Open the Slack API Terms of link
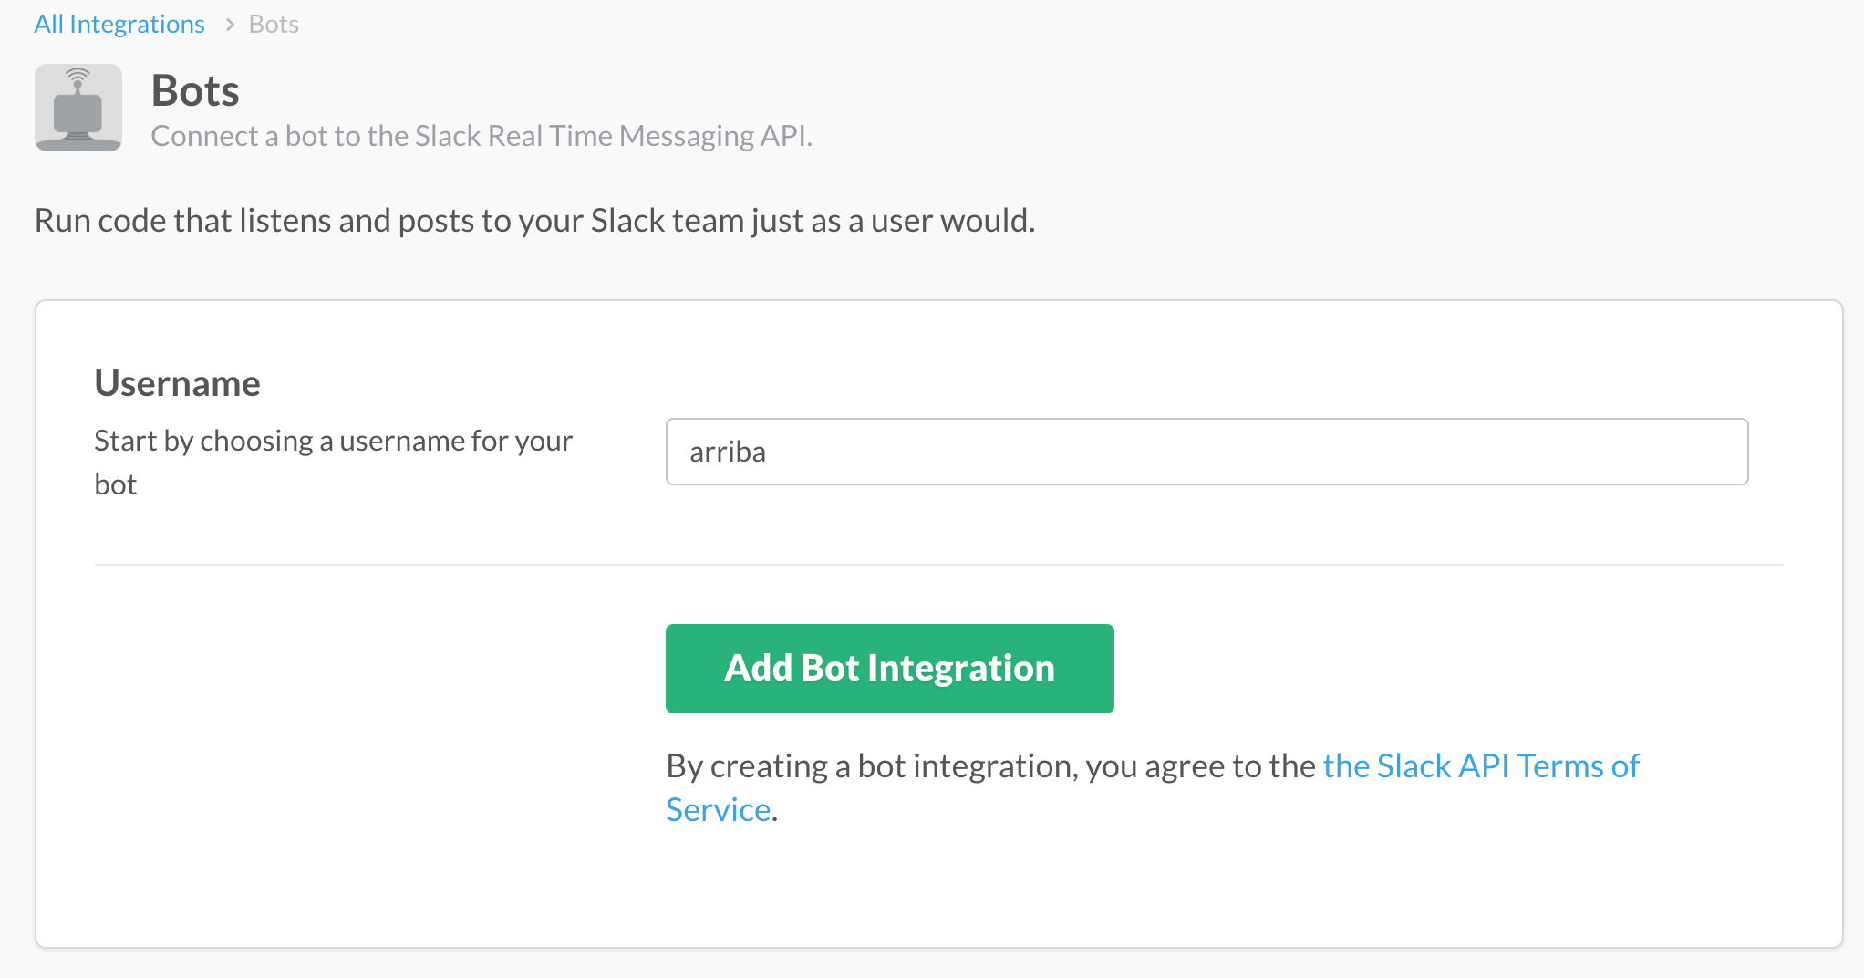This screenshot has width=1864, height=978. (1481, 766)
